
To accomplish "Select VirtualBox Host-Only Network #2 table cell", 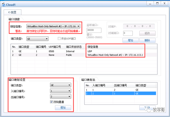I will point(115,55).
